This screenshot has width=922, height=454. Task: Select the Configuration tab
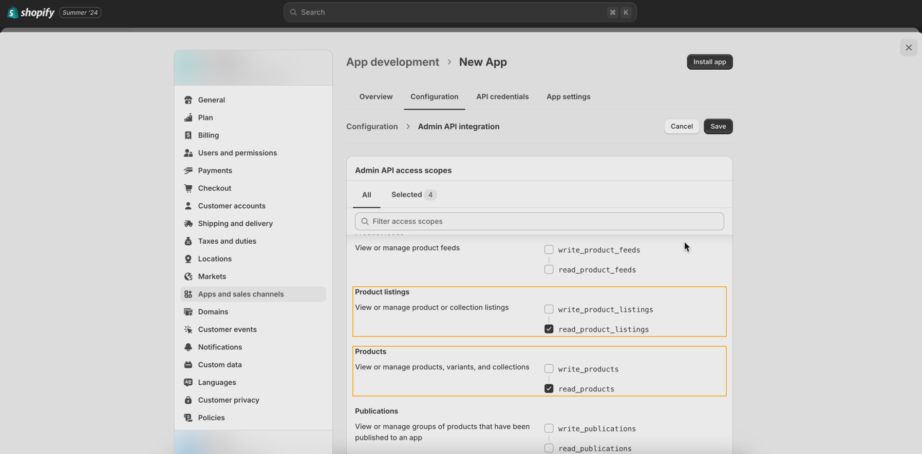[435, 97]
